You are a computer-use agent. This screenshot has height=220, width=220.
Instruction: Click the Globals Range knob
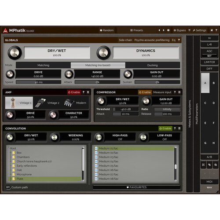point(69,74)
